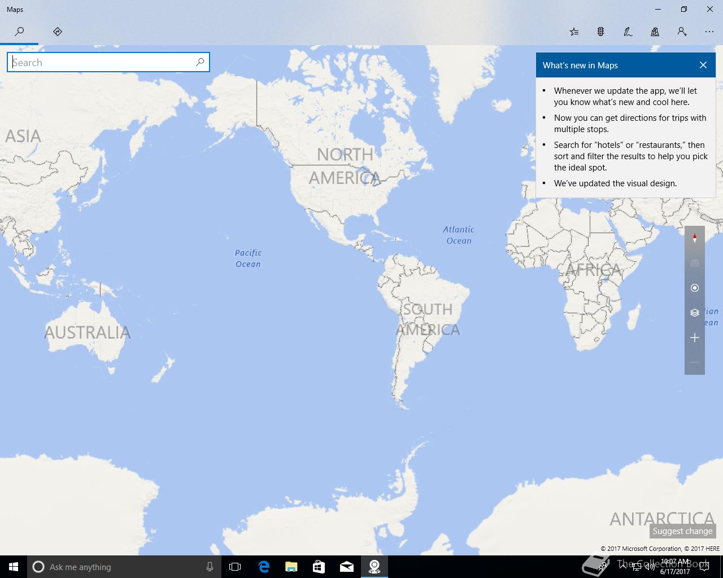The width and height of the screenshot is (723, 578).
Task: Click the Suggest change button
Action: coord(682,531)
